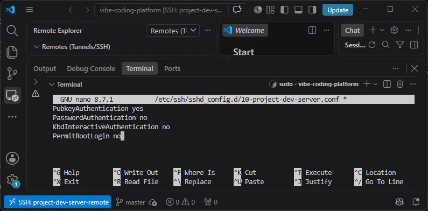Image resolution: width=428 pixels, height=211 pixels.
Task: Click the master branch in status bar
Action: click(130, 202)
